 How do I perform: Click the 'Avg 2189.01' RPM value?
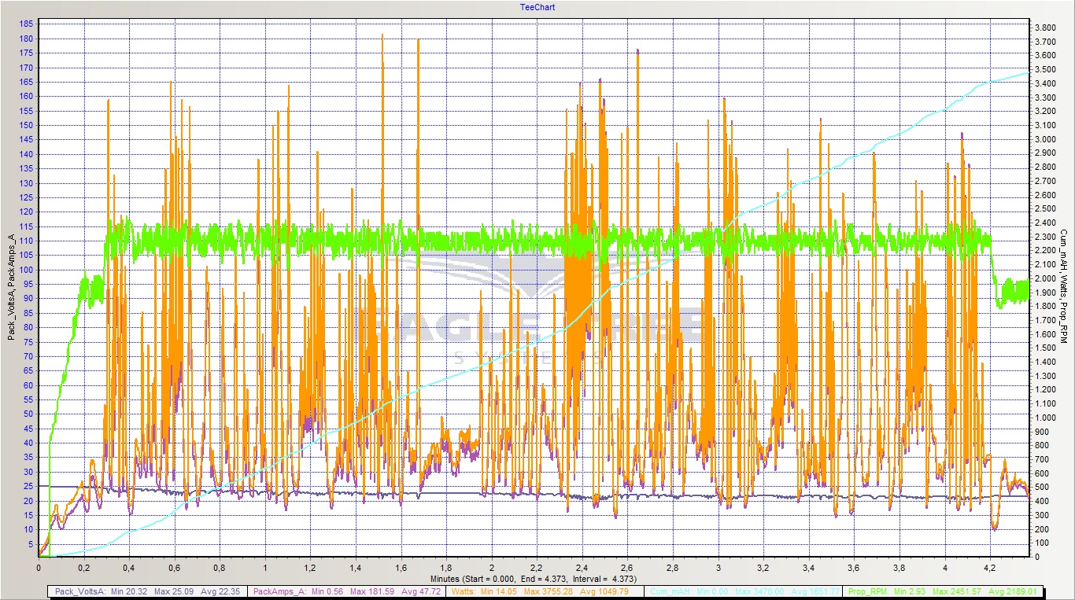pyautogui.click(x=1011, y=591)
